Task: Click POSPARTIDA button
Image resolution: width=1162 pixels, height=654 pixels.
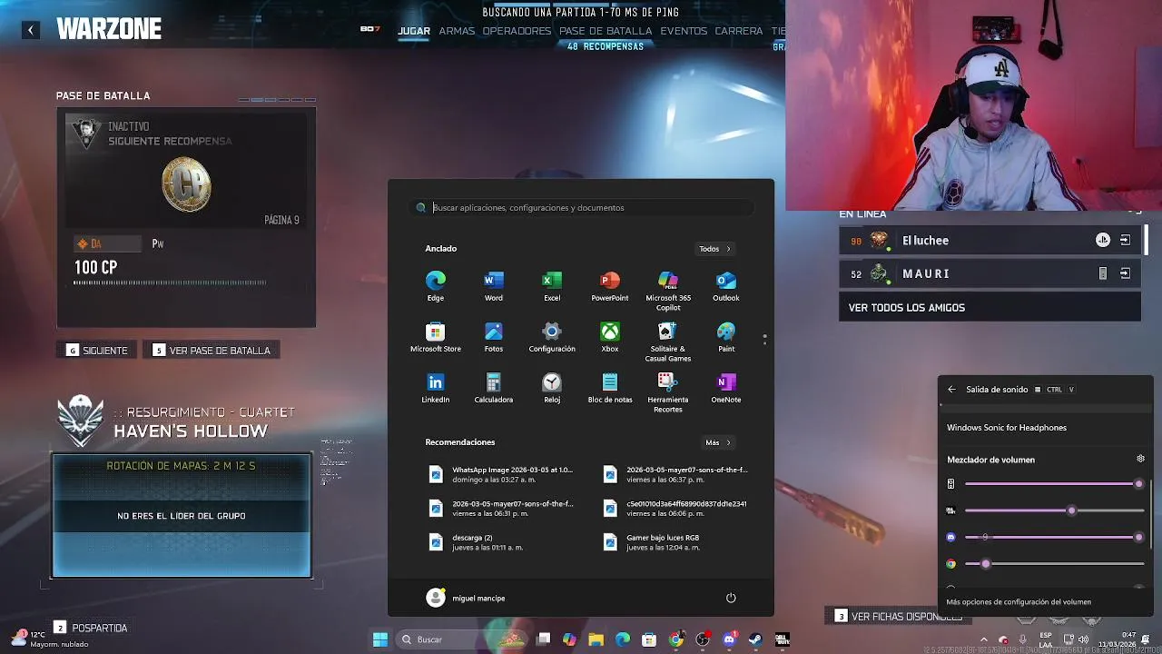Action: tap(90, 628)
